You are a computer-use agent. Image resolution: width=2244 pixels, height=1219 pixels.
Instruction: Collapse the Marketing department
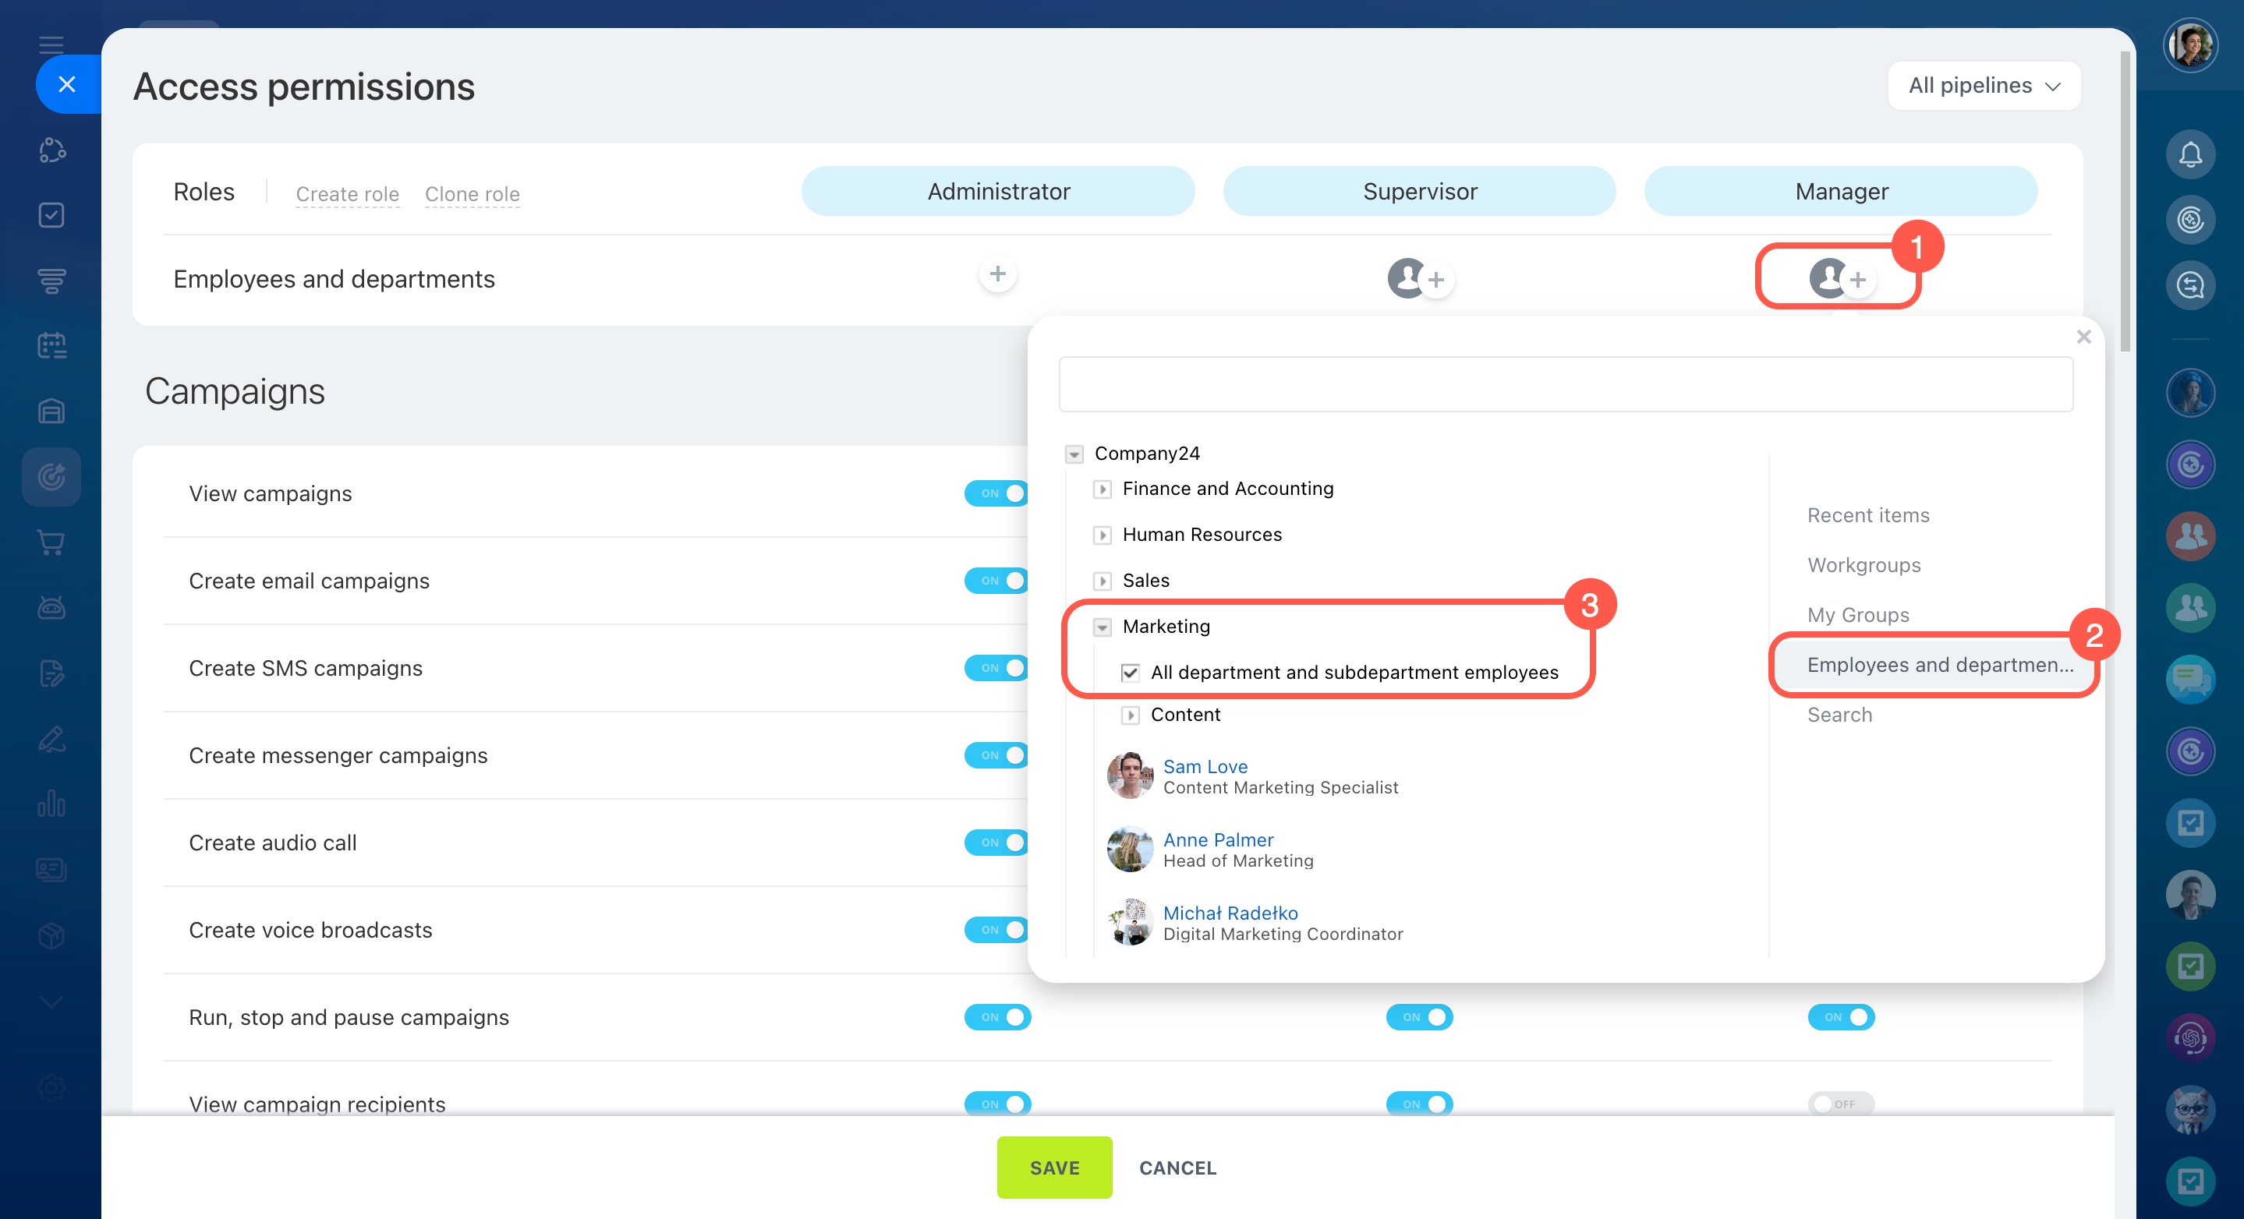tap(1102, 627)
